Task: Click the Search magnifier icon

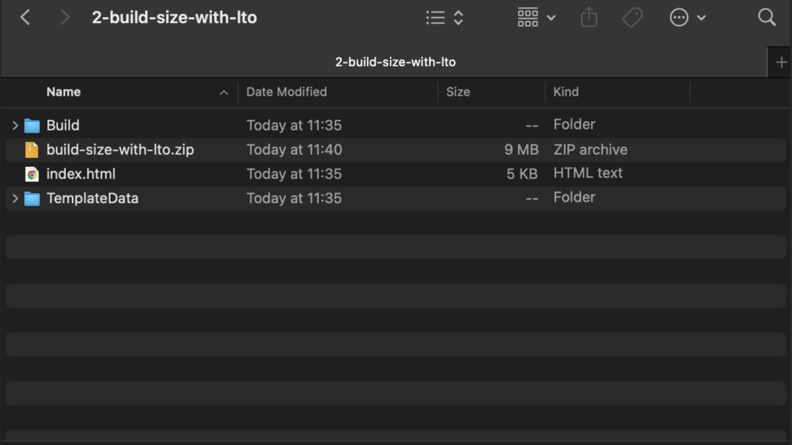Action: coord(766,18)
